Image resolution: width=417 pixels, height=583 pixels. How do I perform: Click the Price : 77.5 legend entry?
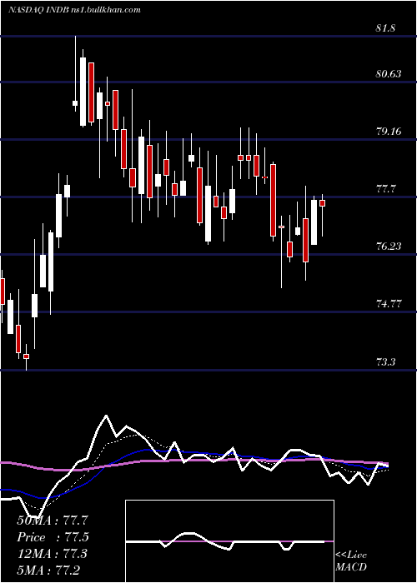pos(53,537)
